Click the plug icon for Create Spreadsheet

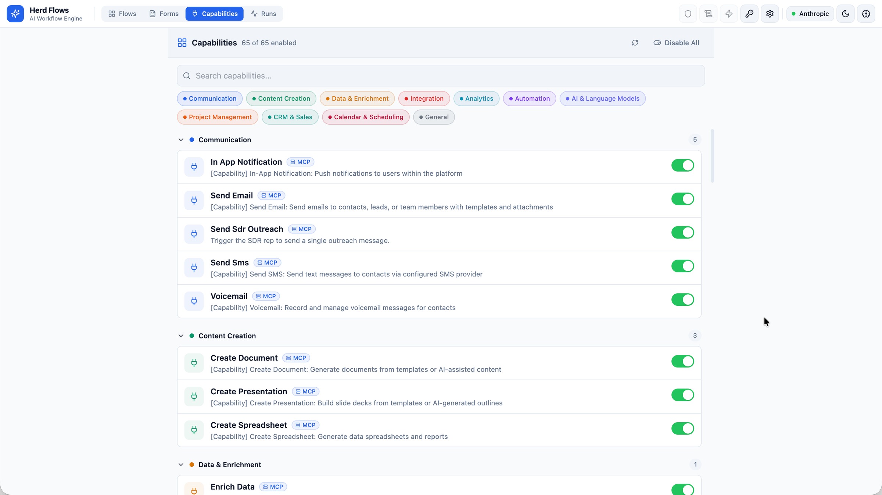tap(194, 430)
